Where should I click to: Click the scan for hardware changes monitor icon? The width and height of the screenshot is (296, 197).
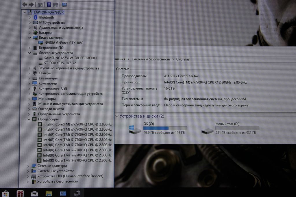click(x=64, y=5)
